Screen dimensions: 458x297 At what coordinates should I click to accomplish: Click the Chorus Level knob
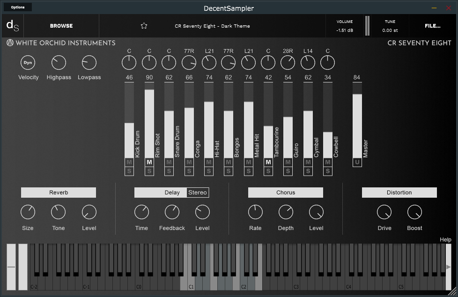tap(316, 212)
